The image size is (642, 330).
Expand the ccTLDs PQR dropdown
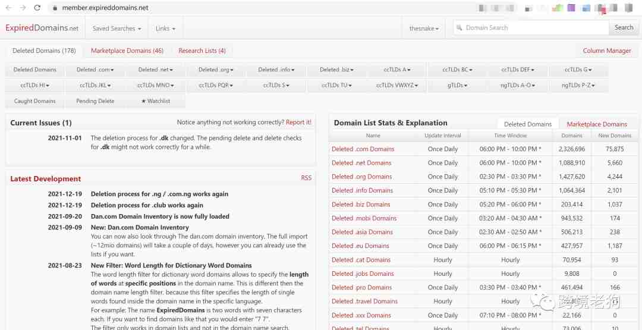point(216,85)
